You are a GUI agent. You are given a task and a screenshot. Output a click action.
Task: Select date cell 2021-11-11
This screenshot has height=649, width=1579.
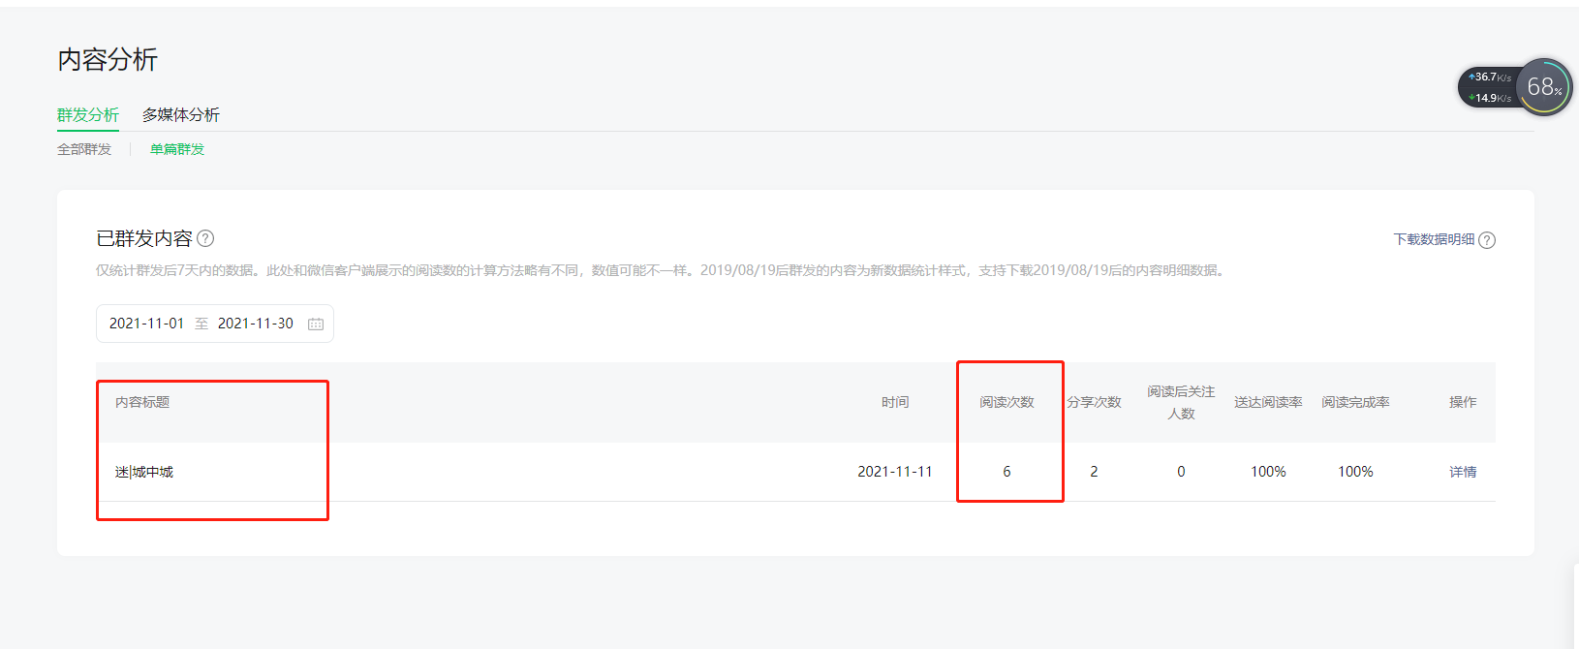[x=895, y=472]
